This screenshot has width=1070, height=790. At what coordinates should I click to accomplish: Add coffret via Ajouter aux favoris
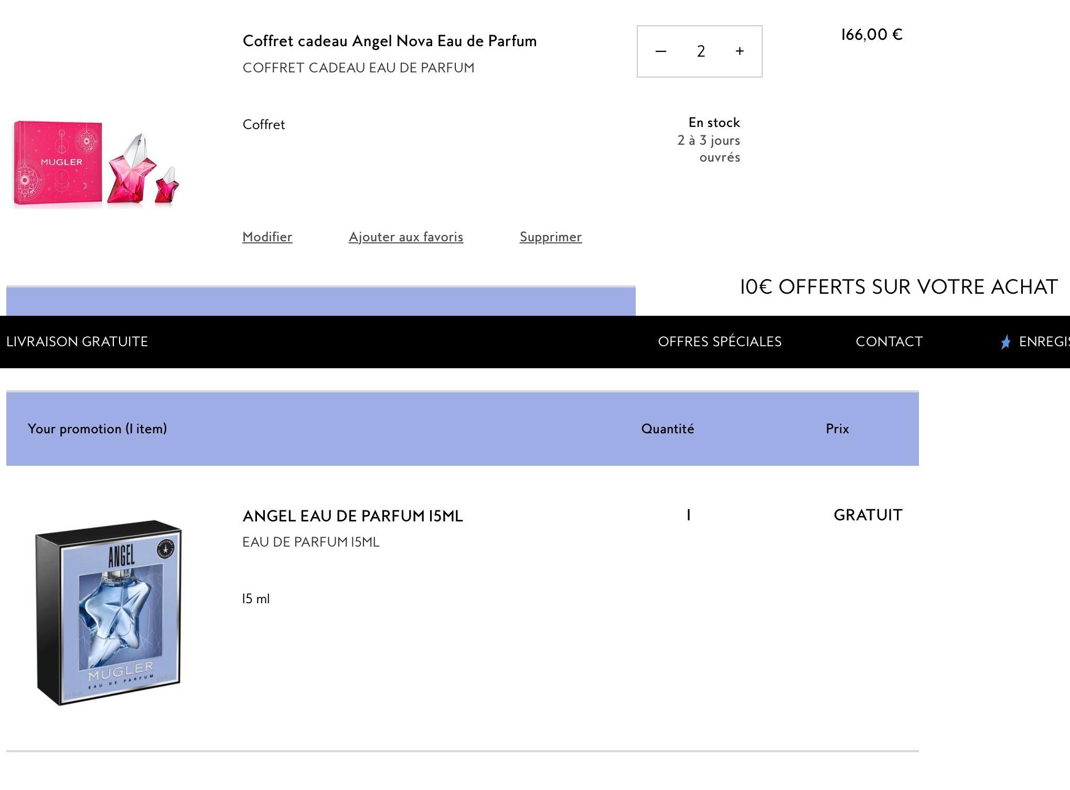(x=405, y=237)
